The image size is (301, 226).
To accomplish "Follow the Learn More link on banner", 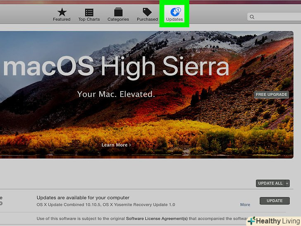I will [x=116, y=145].
